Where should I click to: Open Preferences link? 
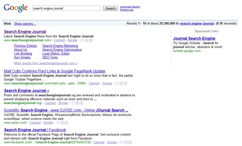[x=127, y=10]
